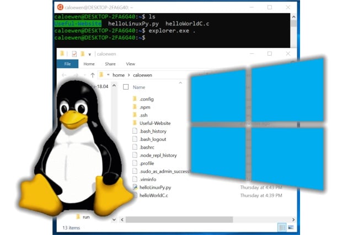Switch to details view in status bar
353x235 pixels.
[282, 227]
